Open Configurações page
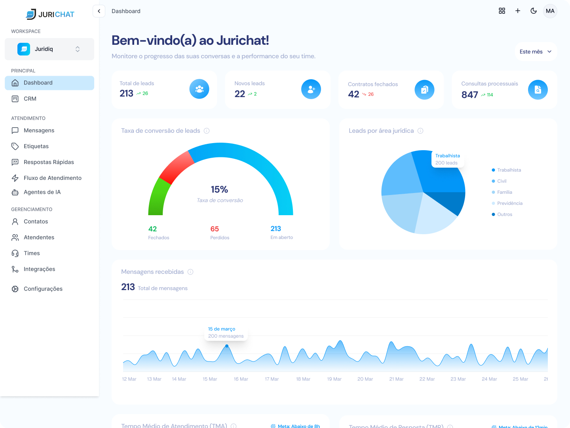570x428 pixels. click(x=49, y=289)
